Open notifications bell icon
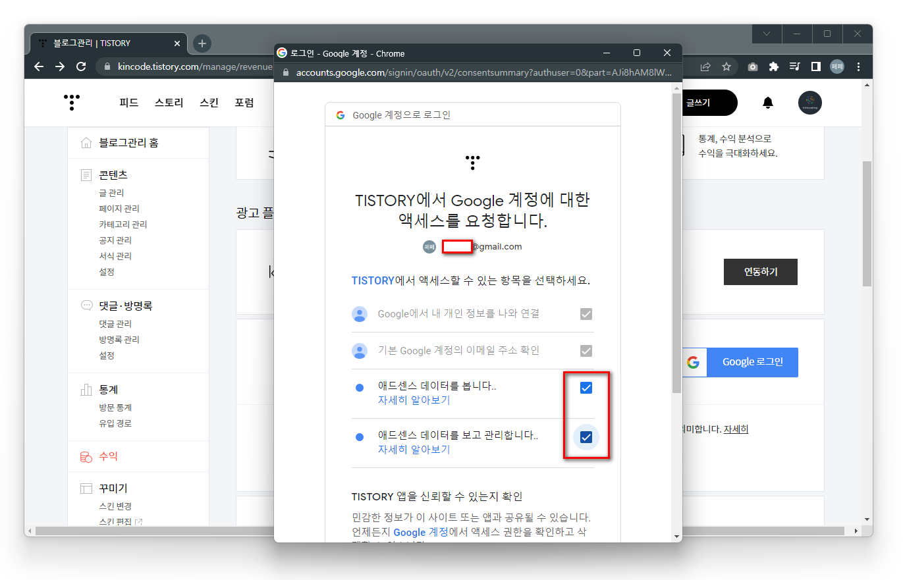The width and height of the screenshot is (903, 580). point(768,103)
